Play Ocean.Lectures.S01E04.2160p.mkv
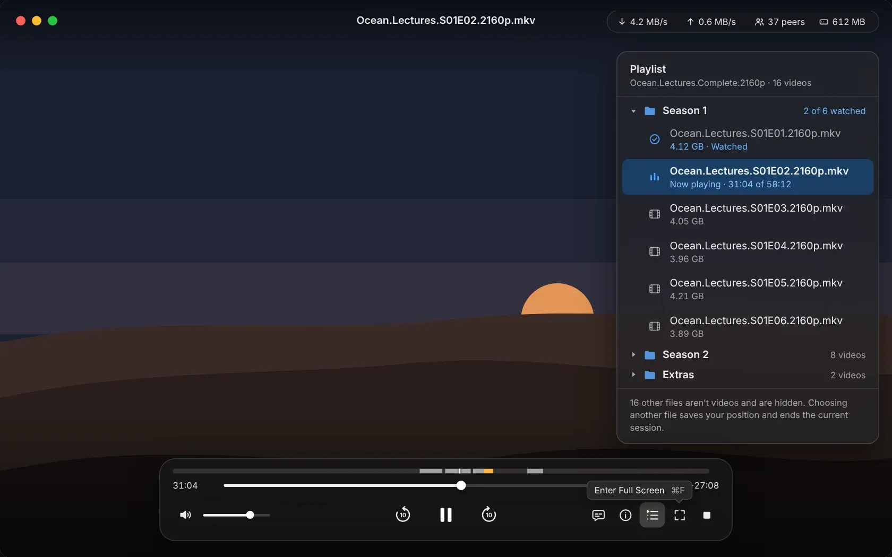 click(x=748, y=252)
